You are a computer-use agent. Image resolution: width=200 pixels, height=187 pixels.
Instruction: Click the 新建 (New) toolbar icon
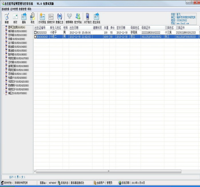pos(7,18)
